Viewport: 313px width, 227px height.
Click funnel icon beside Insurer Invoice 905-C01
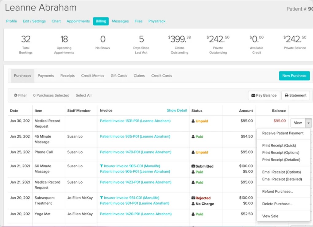pyautogui.click(x=102, y=166)
